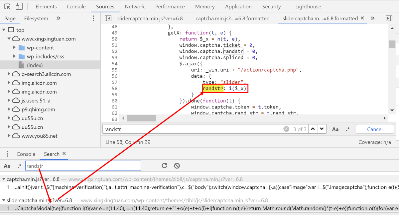Click line number 54 in gutter

click(x=114, y=64)
